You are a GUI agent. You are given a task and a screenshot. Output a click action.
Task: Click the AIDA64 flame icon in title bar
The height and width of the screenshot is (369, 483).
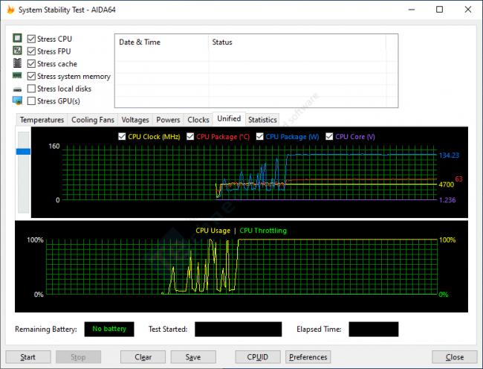click(x=11, y=10)
